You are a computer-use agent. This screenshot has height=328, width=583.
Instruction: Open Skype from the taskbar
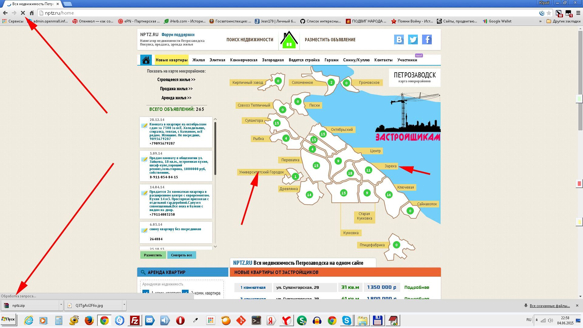[x=346, y=320]
